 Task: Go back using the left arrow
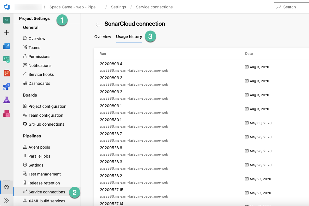pos(98,25)
